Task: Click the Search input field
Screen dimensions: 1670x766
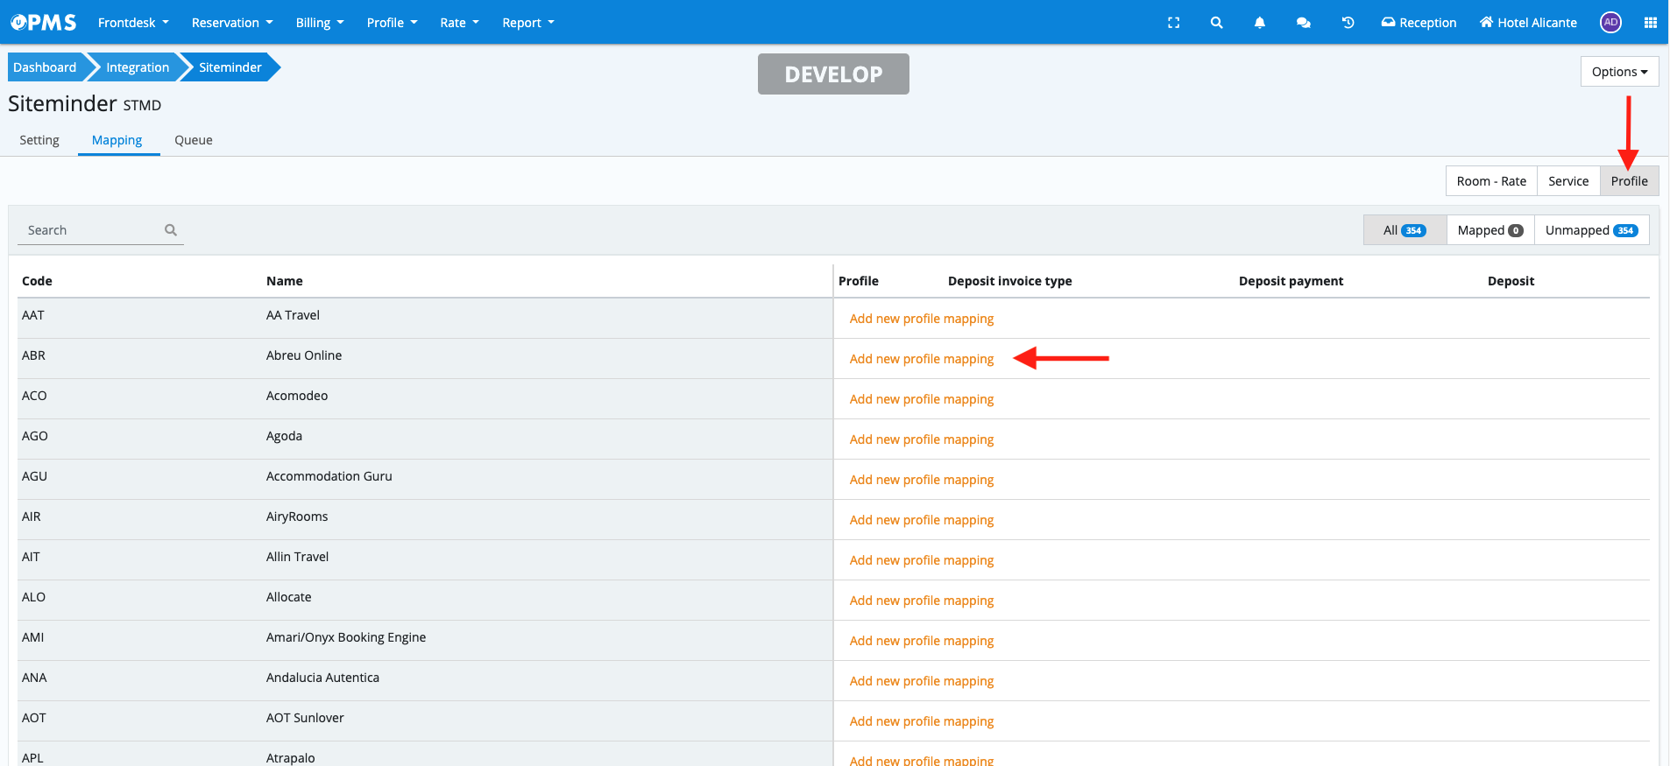Action: click(92, 230)
